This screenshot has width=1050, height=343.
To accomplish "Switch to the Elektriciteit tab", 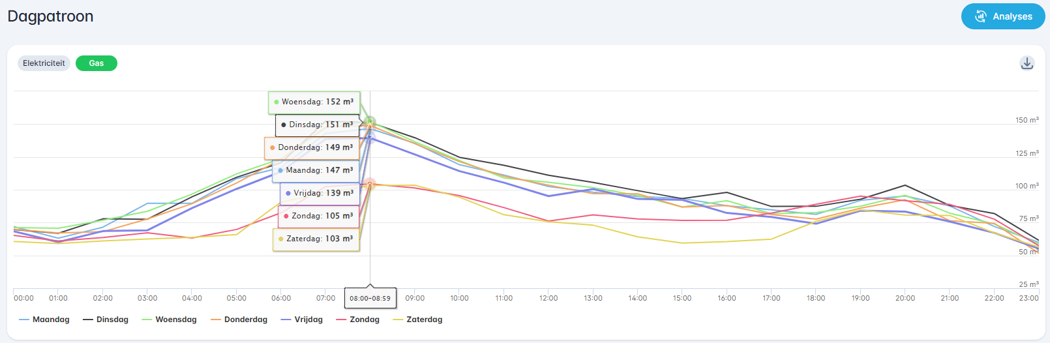I will [x=44, y=63].
